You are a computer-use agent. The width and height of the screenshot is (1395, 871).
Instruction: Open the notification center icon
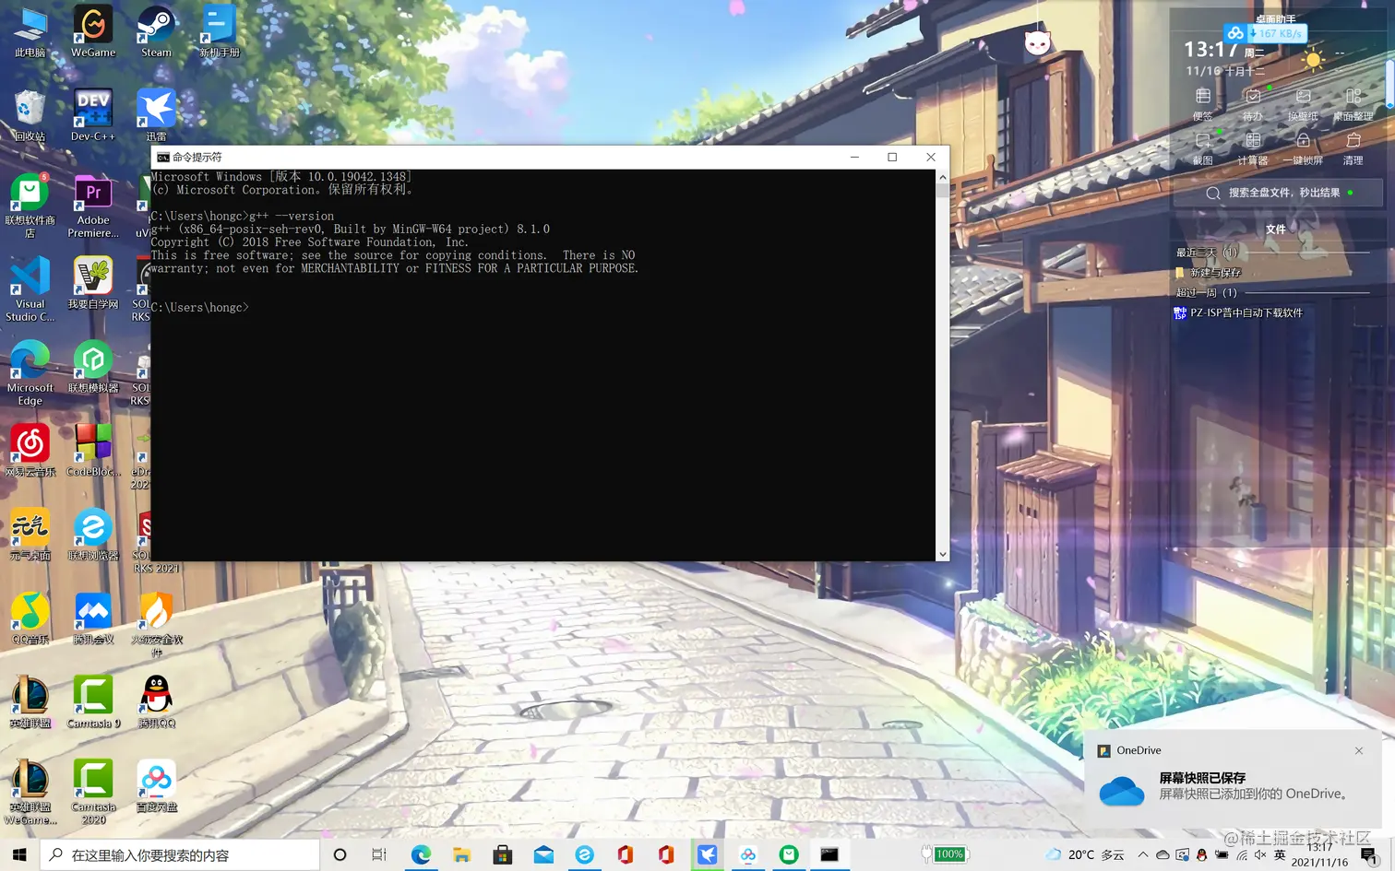[1369, 855]
